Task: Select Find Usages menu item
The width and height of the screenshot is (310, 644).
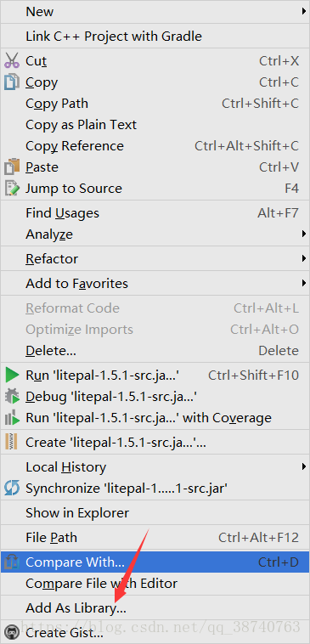Action: 155,212
